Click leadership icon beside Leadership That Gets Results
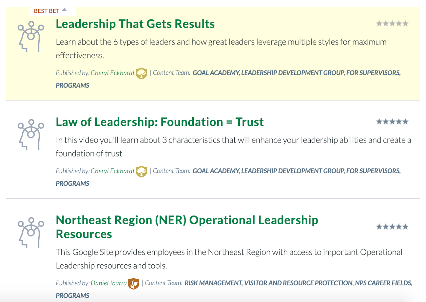The width and height of the screenshot is (426, 302). pyautogui.click(x=31, y=36)
